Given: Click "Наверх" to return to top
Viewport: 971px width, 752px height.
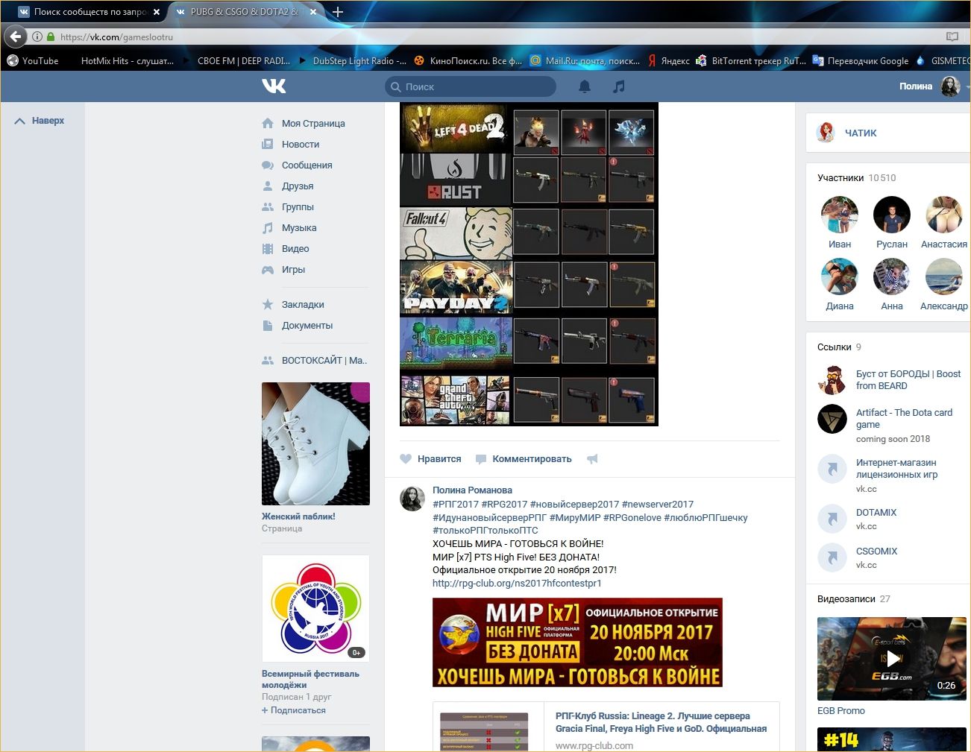Looking at the screenshot, I should (40, 120).
